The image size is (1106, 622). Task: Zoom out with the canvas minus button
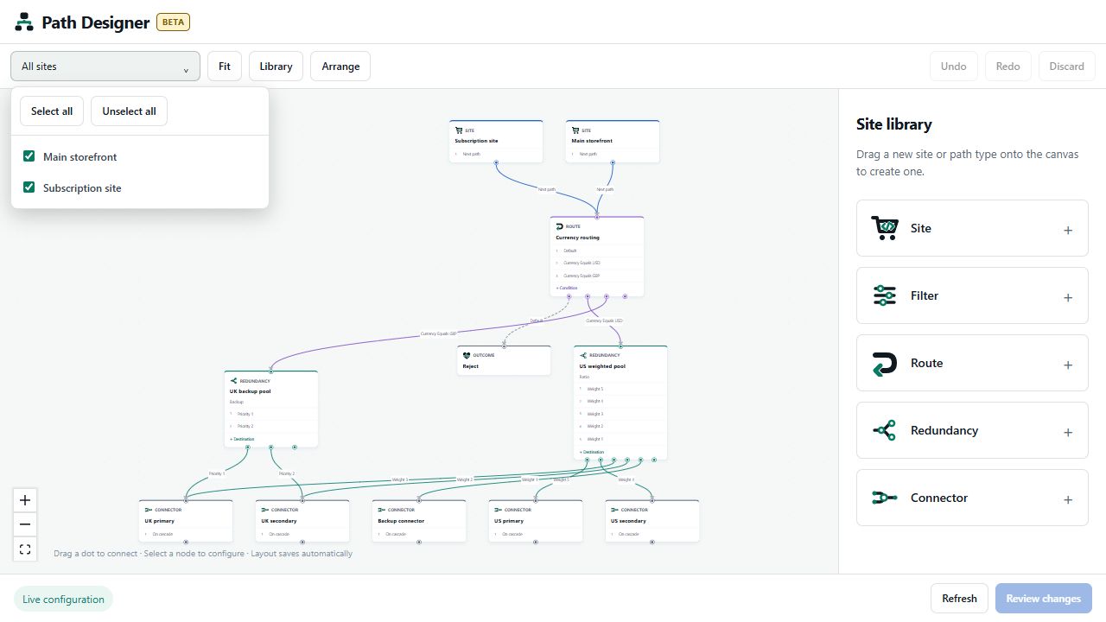[25, 524]
